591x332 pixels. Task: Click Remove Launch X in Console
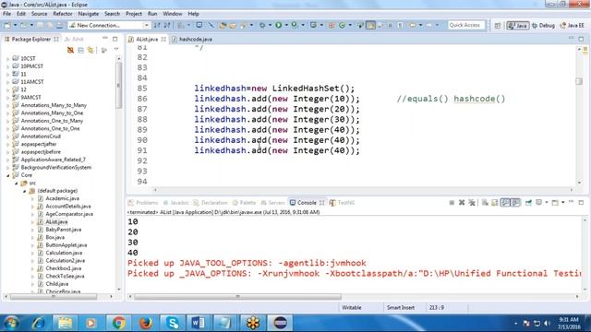(462, 203)
